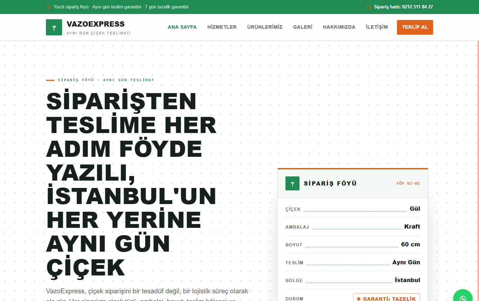Viewport: 479px width, 301px height.
Task: Click the Sipariş Föyü · Aynı Gün Teslimat eyebrow
Action: pos(106,80)
